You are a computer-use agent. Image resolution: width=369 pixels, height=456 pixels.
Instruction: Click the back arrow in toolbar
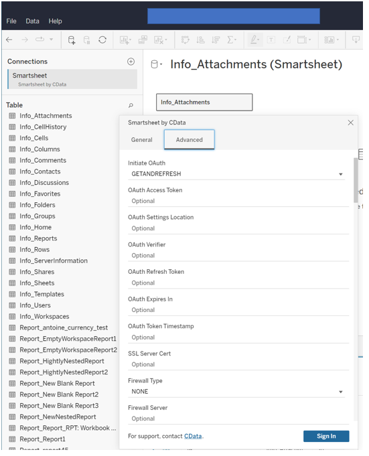(x=9, y=40)
